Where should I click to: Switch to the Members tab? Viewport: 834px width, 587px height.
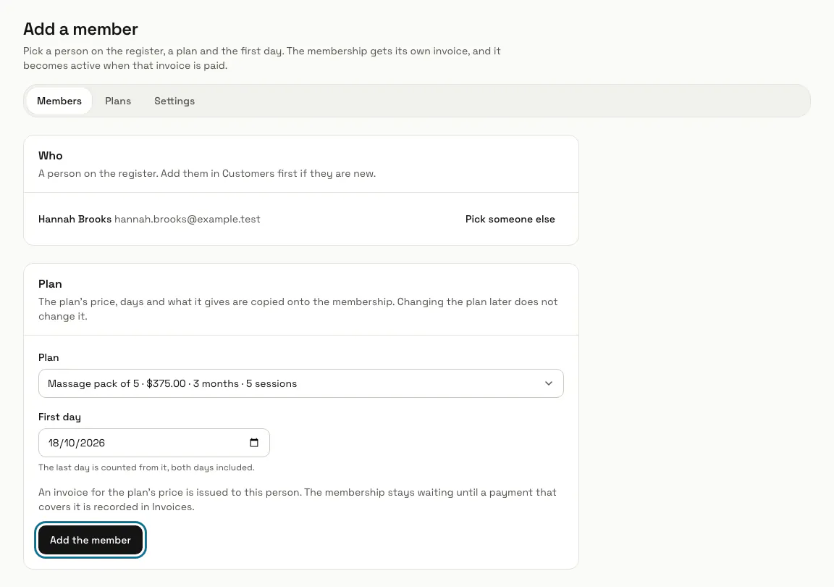coord(59,101)
